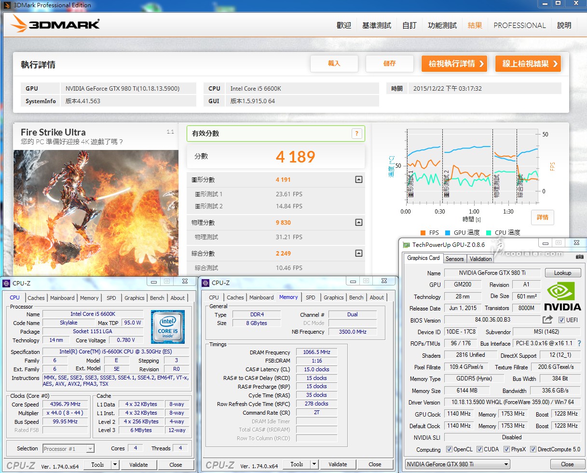The image size is (587, 473).
Task: Click the Bus Interface question mark in GPU-Z
Action: tap(579, 343)
